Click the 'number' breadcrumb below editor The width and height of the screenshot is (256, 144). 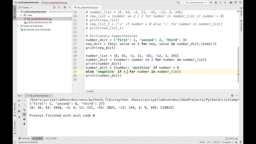click(90, 92)
